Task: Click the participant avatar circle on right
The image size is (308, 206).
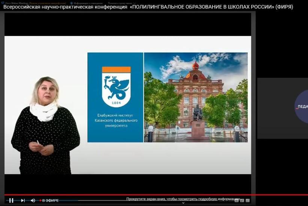Action: tap(301, 107)
